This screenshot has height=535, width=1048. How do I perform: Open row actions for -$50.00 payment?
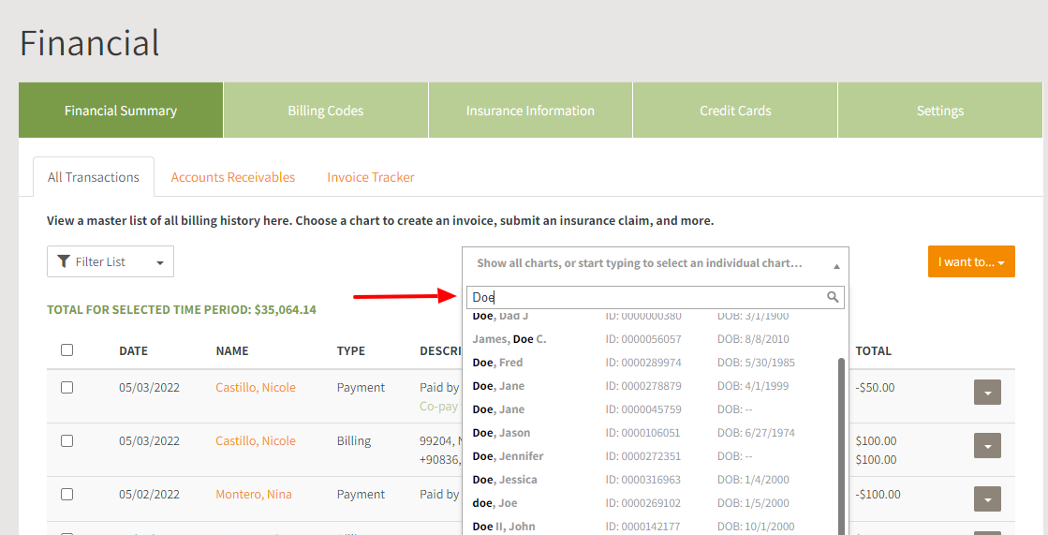pyautogui.click(x=987, y=393)
